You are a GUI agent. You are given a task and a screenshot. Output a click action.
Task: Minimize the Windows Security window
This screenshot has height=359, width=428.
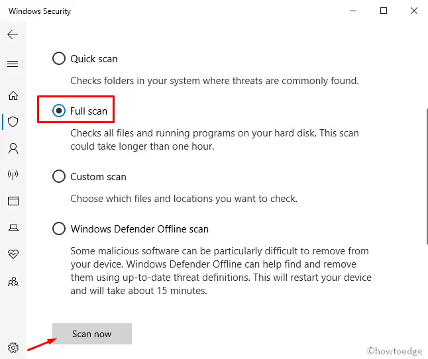(x=352, y=11)
